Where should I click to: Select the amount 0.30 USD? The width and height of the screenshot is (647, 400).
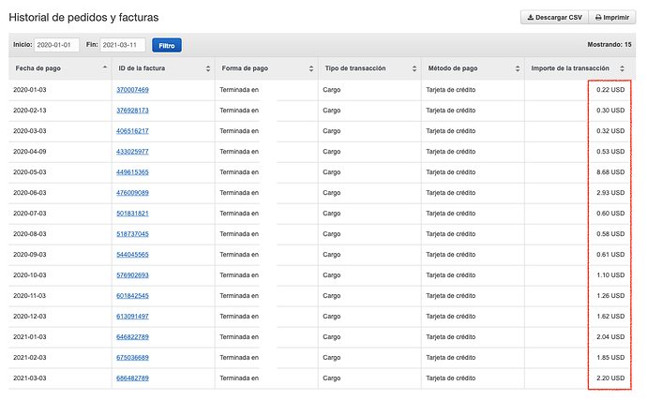click(610, 111)
